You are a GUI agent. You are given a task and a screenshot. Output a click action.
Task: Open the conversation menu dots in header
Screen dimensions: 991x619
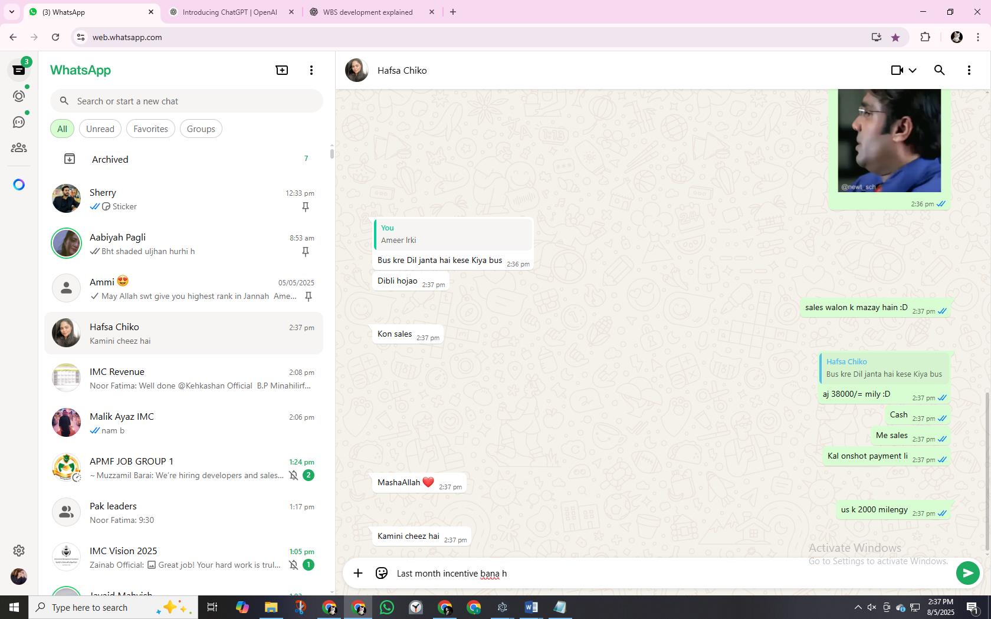(969, 70)
